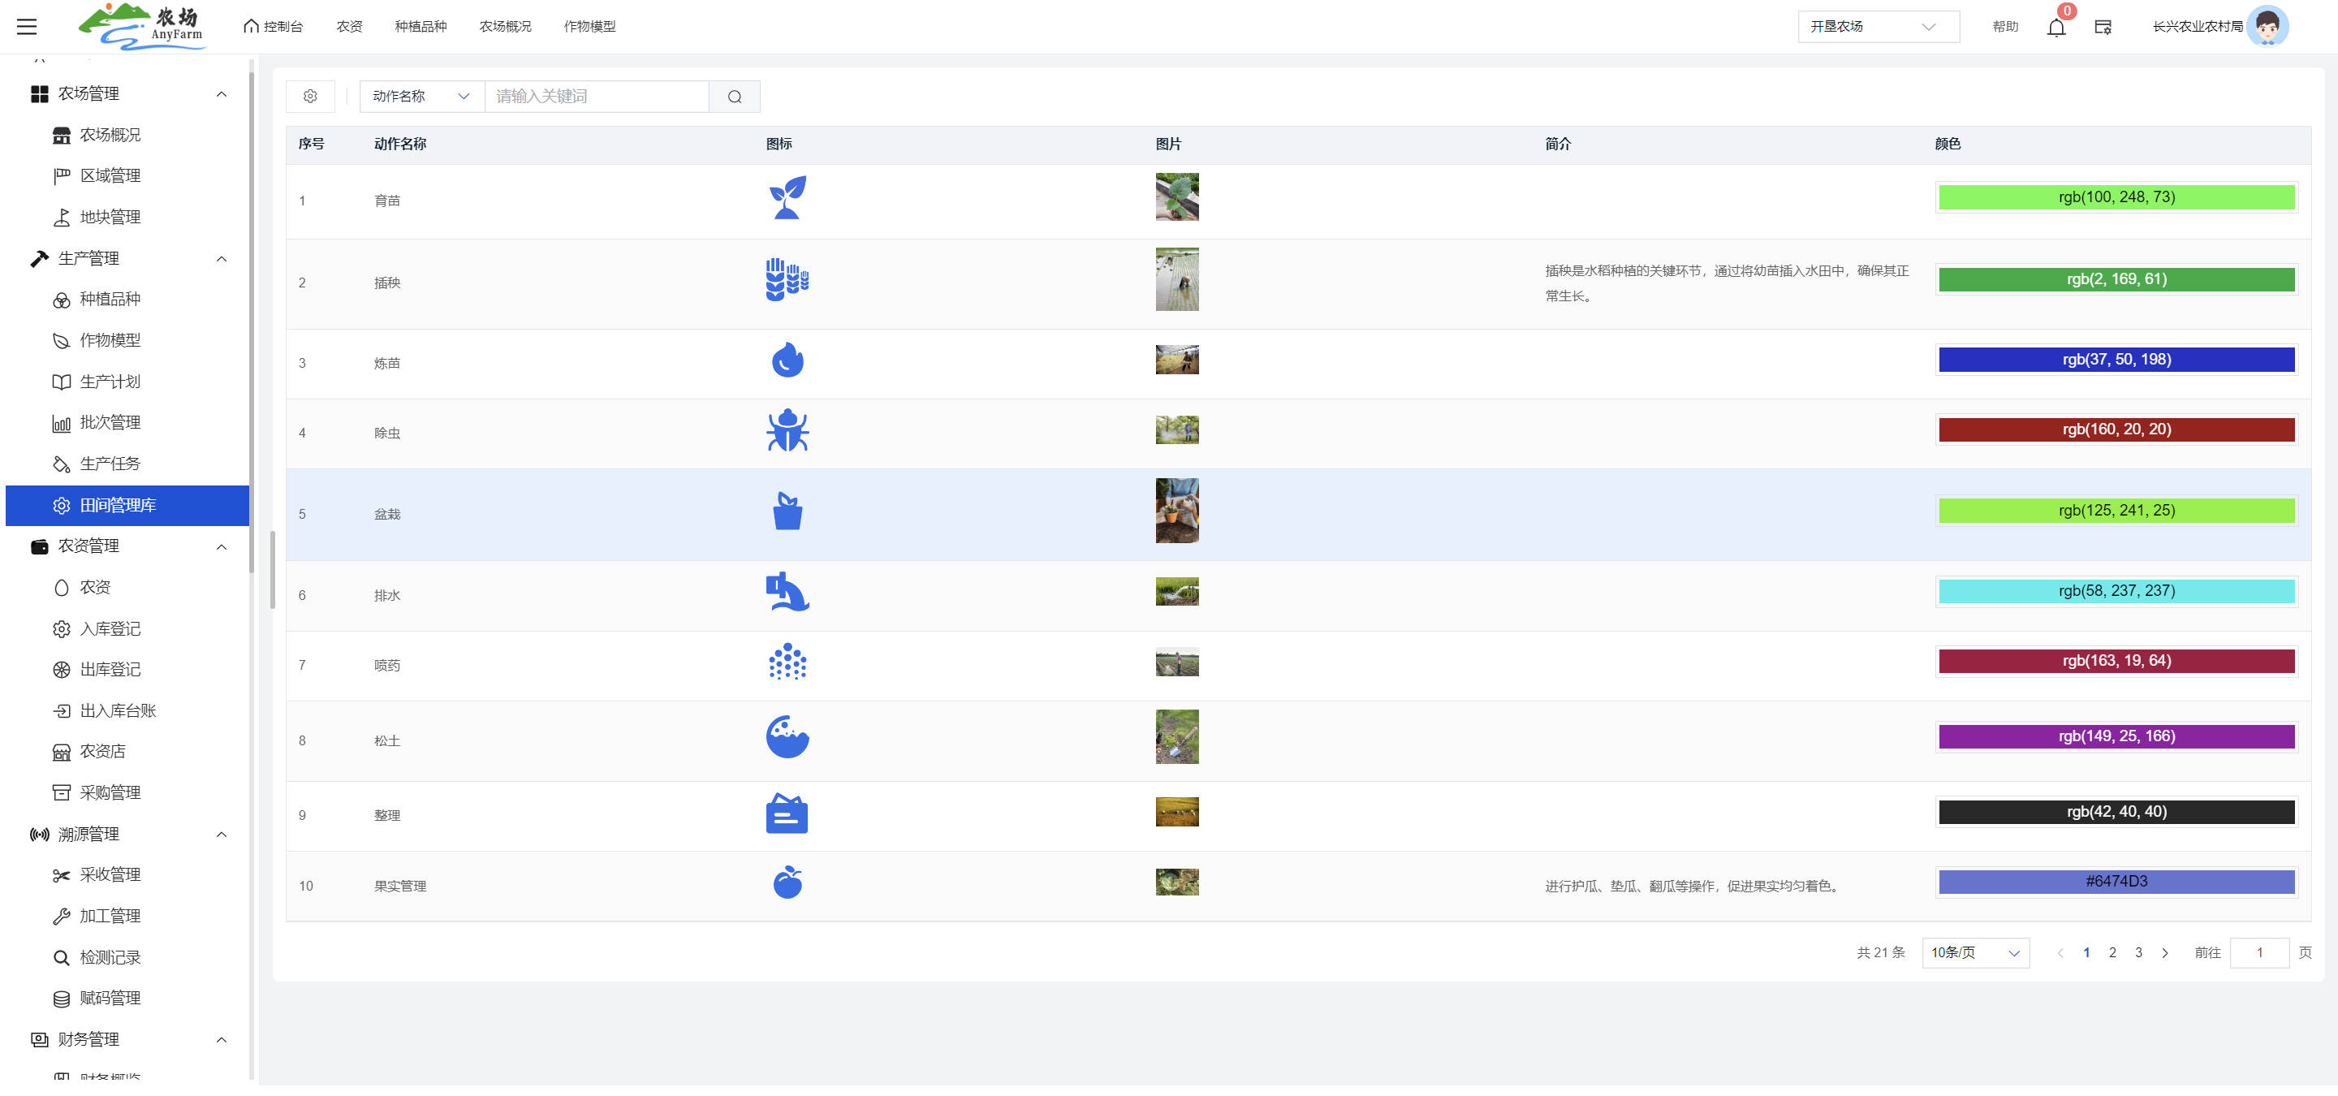Image resolution: width=2338 pixels, height=1096 pixels.
Task: Click the search magnifier button
Action: 734,96
